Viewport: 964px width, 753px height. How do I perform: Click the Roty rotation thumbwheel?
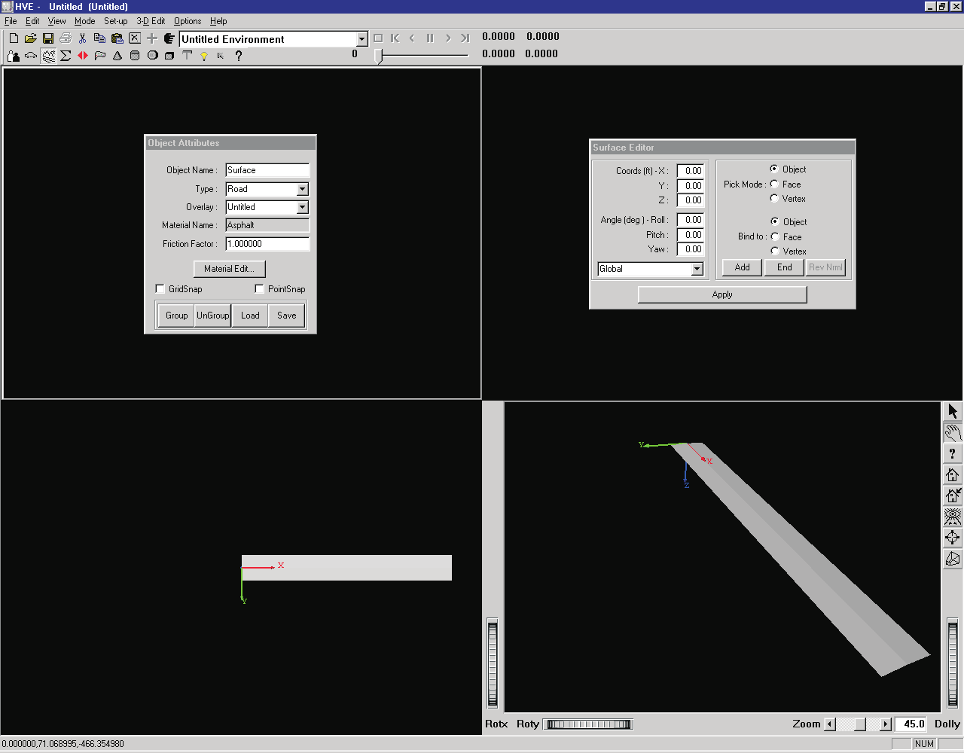click(589, 724)
